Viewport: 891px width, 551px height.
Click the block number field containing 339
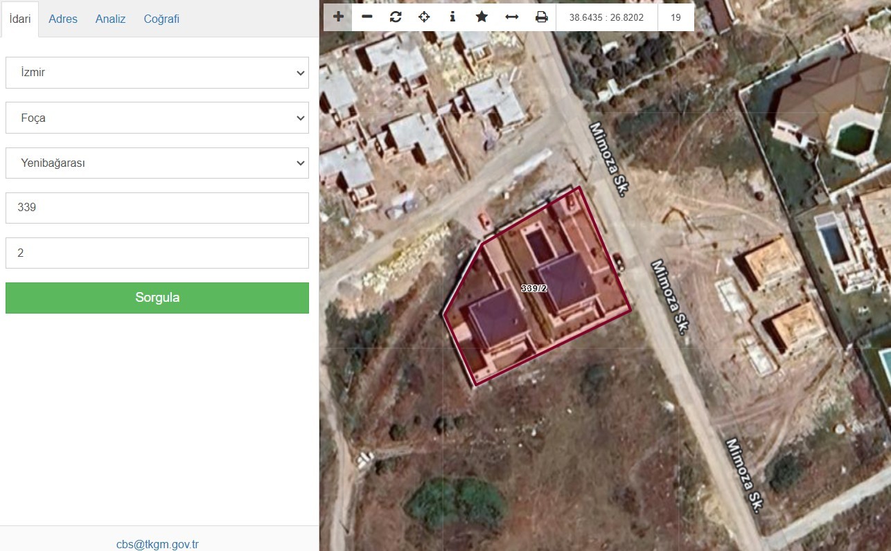157,208
